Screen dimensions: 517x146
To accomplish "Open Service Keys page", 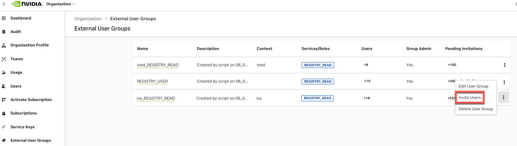I will pos(22,127).
